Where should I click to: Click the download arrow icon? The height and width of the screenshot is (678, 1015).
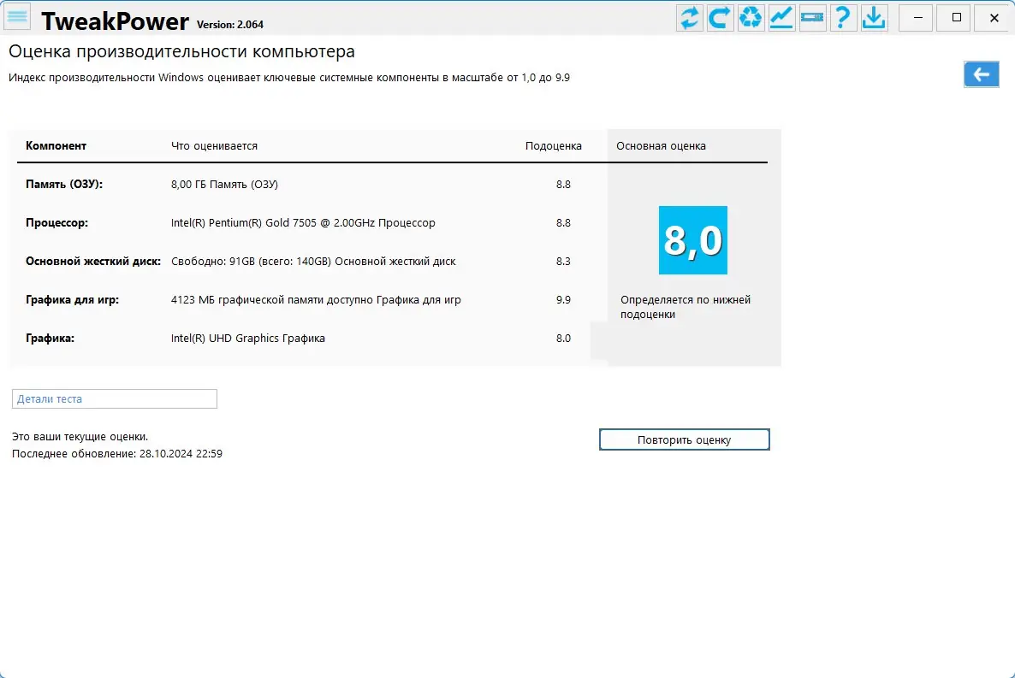point(874,17)
